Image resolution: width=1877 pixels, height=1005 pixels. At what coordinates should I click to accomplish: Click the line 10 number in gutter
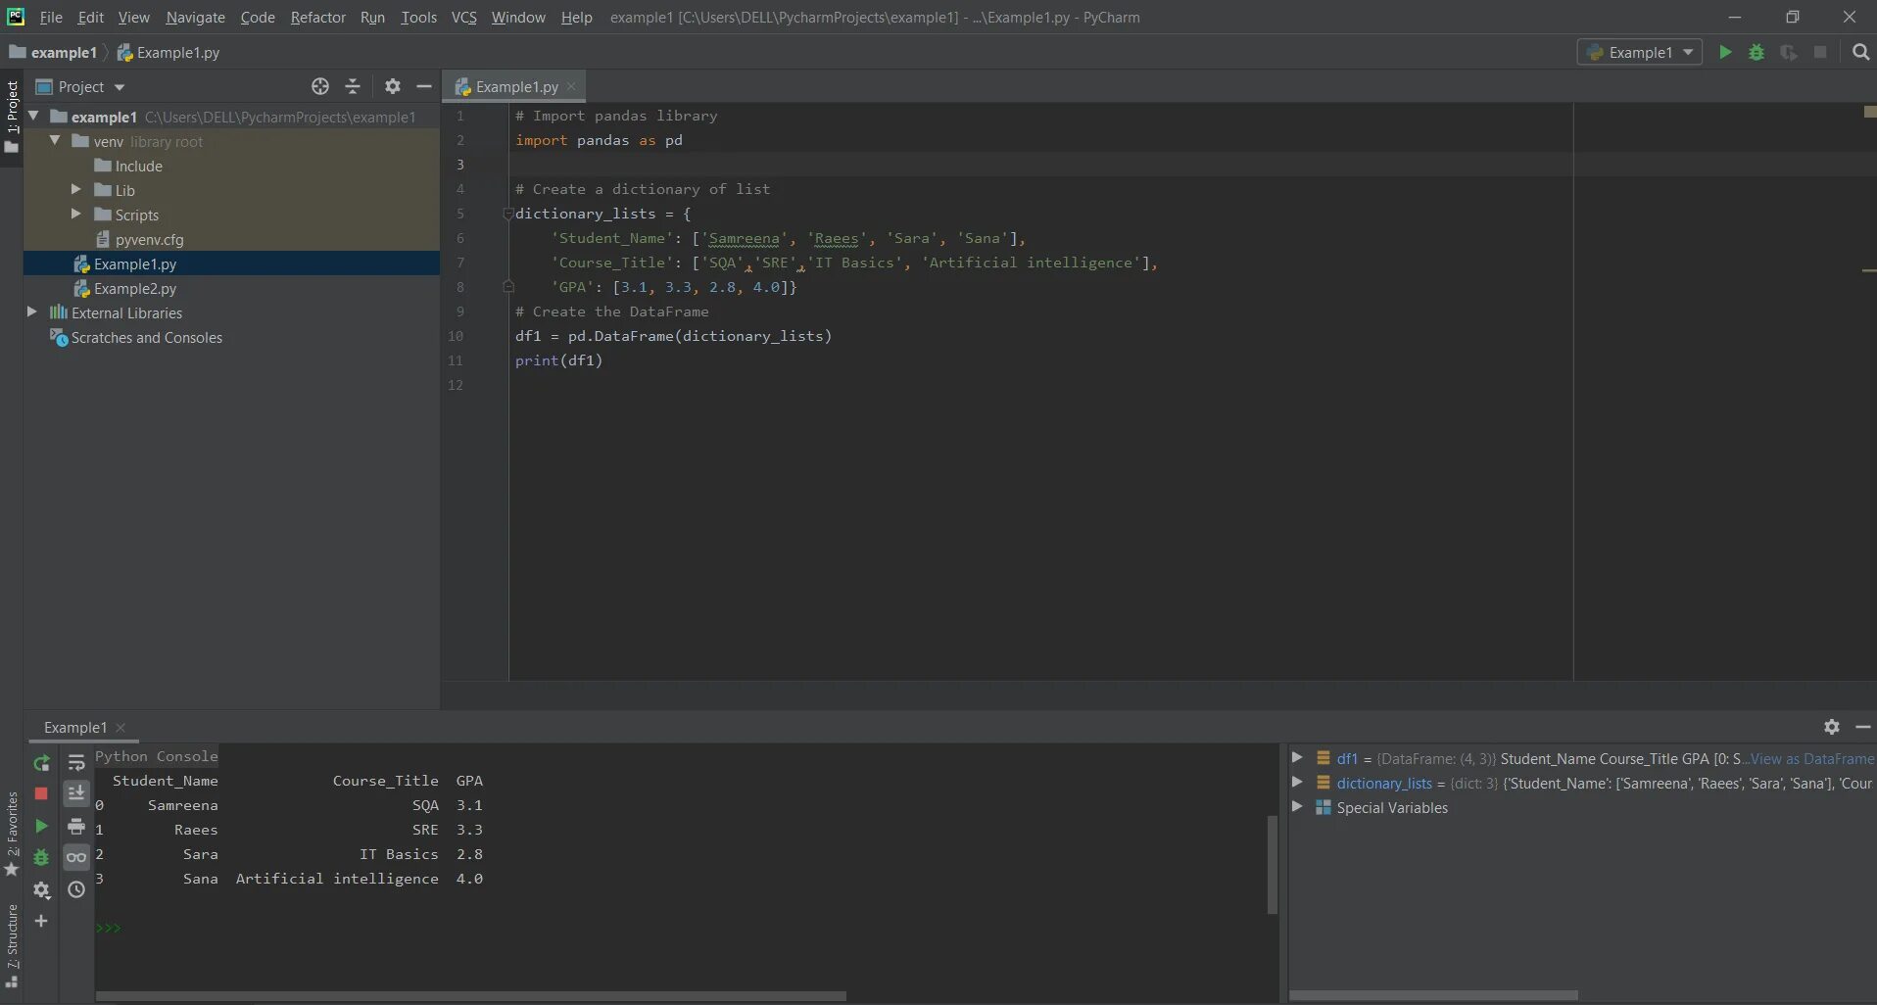456,336
